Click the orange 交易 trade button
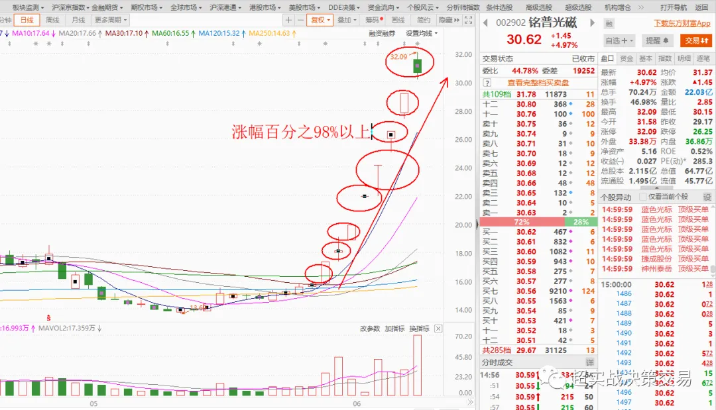The image size is (716, 410). [696, 40]
